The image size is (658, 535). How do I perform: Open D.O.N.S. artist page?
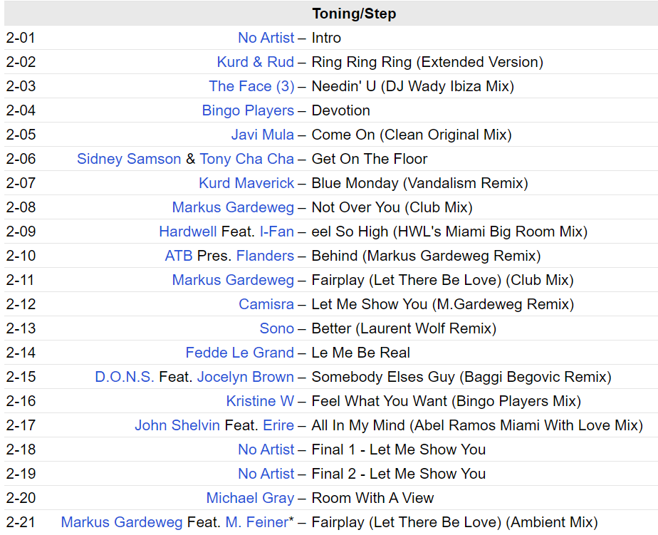tap(125, 377)
